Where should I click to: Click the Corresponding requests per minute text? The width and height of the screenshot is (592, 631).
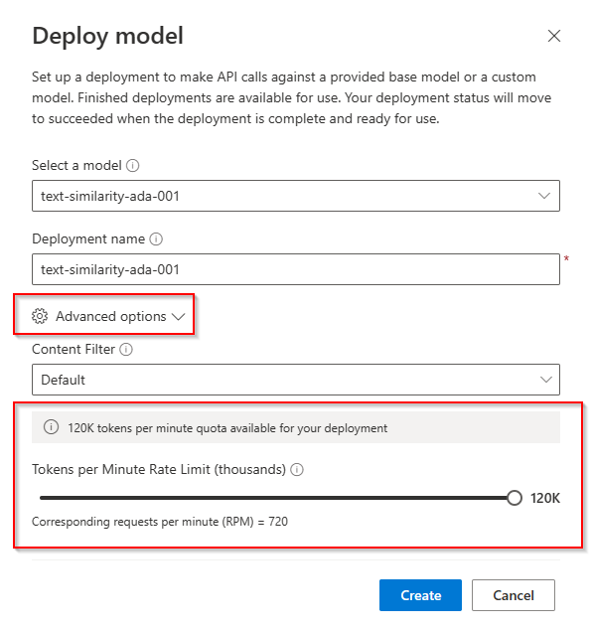coord(160,522)
